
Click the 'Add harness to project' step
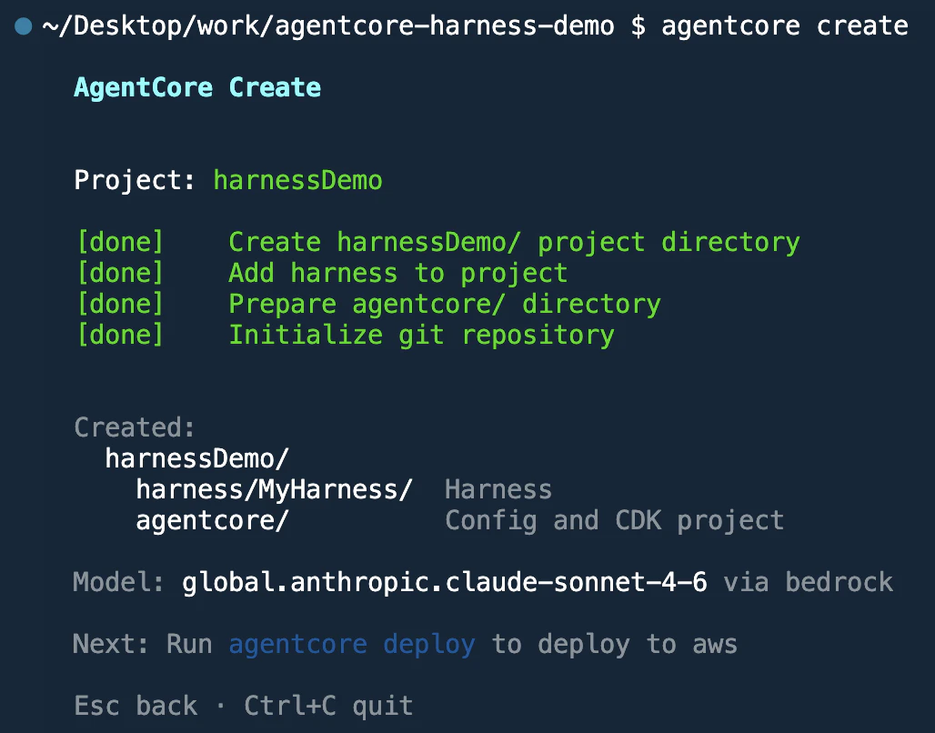click(397, 274)
